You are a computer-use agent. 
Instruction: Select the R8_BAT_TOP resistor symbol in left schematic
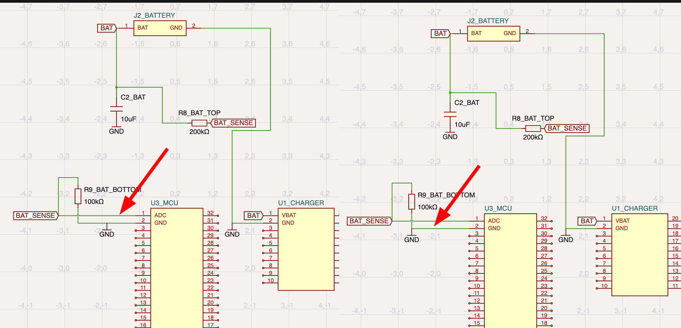(x=199, y=123)
